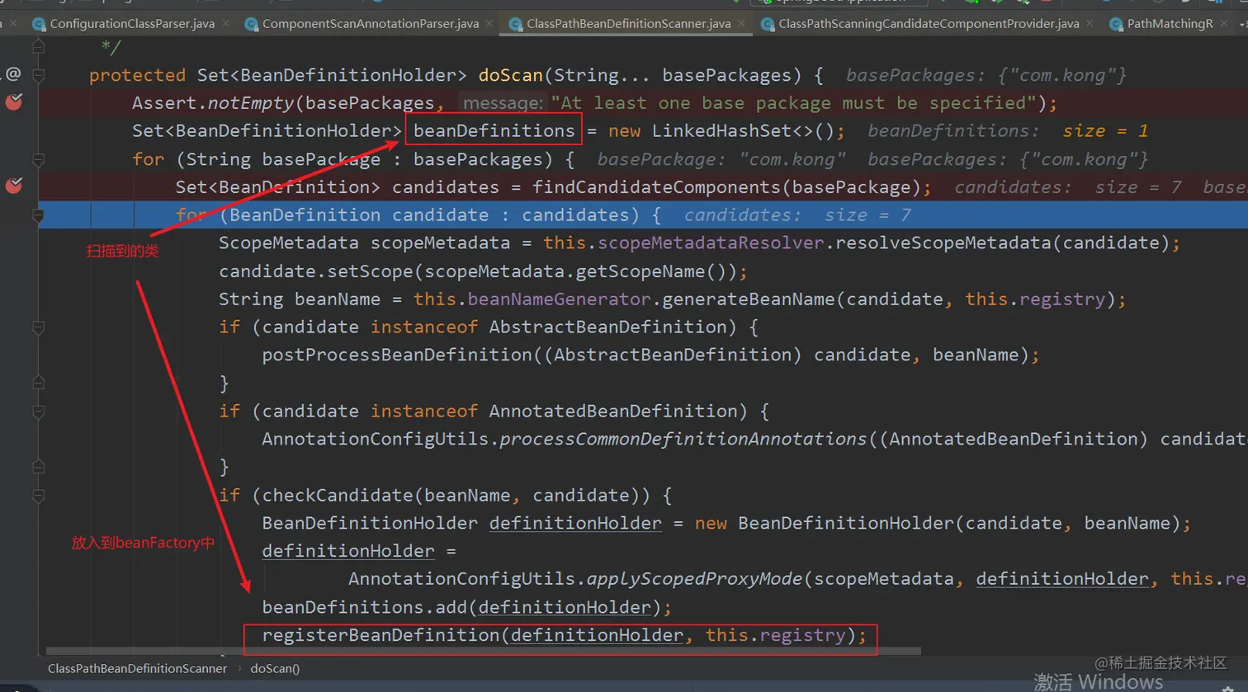Click the doScan() breadcrumb
Screen dimensions: 1248x692
275,669
